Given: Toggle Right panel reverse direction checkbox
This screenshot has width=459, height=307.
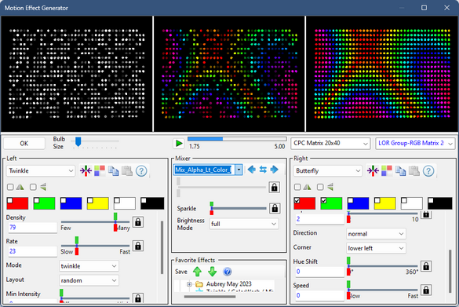Looking at the screenshot, I should click(x=320, y=187).
